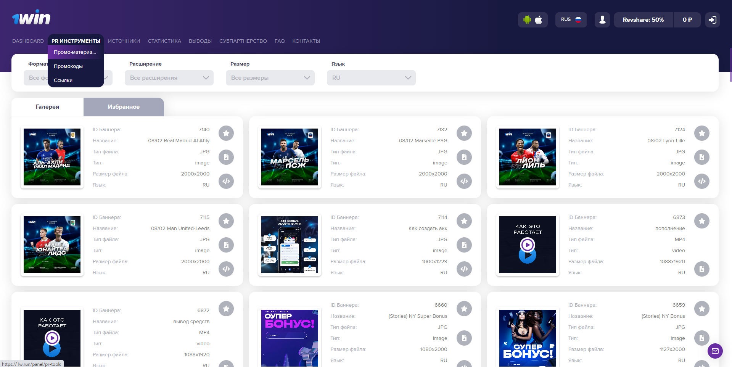Download the Marseille-PSG banner file

click(x=464, y=157)
